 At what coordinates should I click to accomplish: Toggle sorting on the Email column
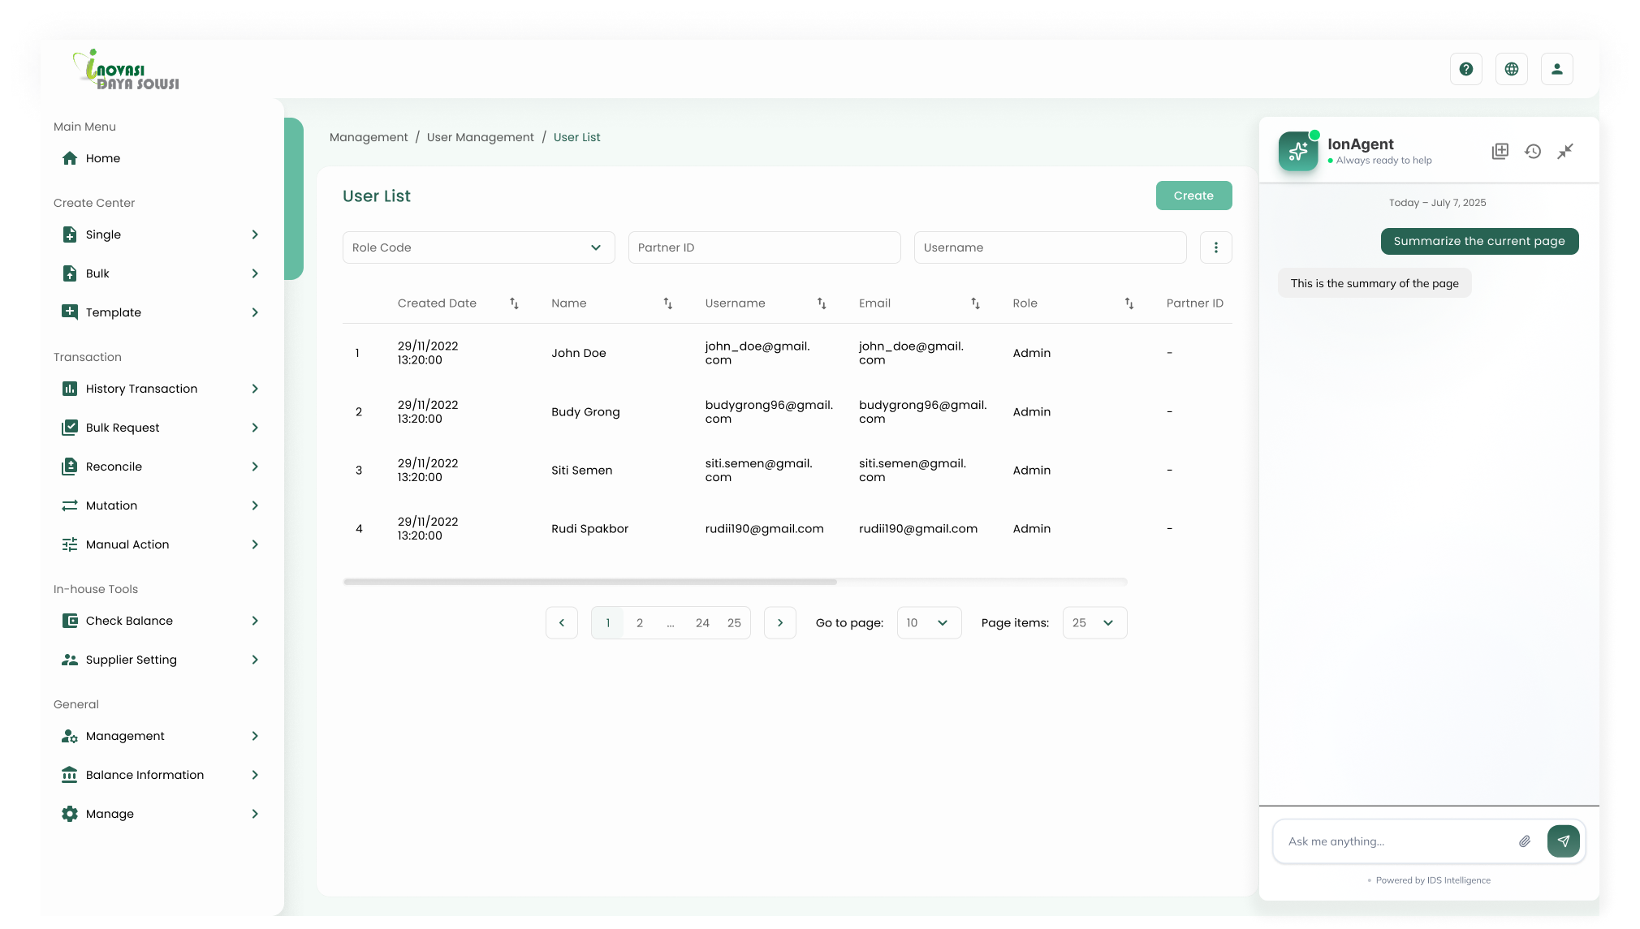976,303
